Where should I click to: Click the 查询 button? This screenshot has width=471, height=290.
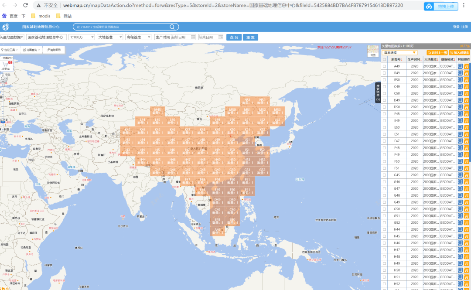coord(234,37)
